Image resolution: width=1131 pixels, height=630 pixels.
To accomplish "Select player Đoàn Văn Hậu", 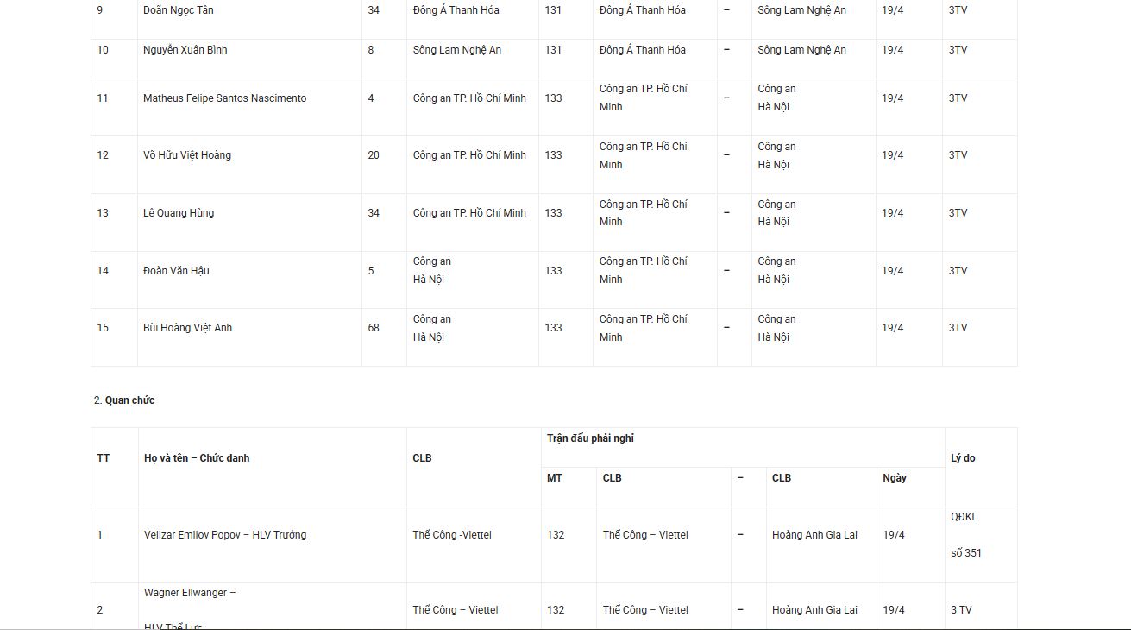I will pos(176,271).
